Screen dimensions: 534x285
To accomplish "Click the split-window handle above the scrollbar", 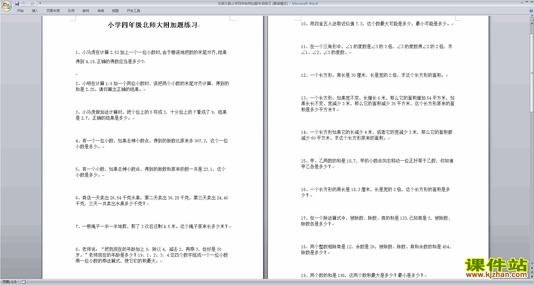I will tap(532, 16).
